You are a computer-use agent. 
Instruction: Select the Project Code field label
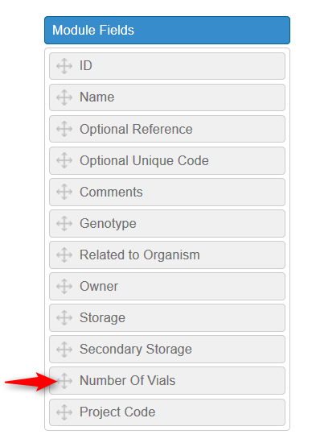pyautogui.click(x=117, y=412)
